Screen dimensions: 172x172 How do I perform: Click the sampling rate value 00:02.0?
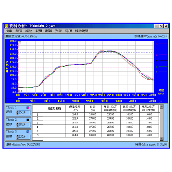pyautogui.click(x=162, y=37)
